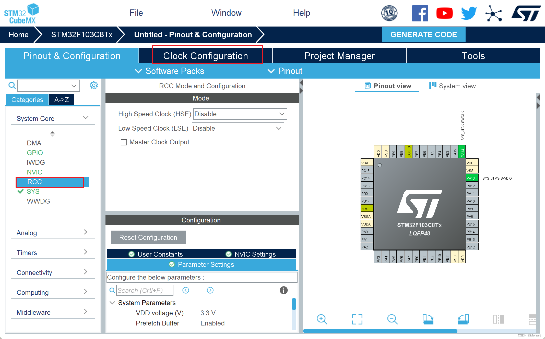
Task: Open the NVIC Settings tab
Action: [250, 254]
